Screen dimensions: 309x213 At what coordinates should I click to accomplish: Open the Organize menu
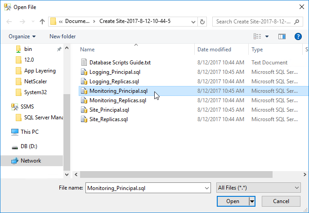[22, 36]
